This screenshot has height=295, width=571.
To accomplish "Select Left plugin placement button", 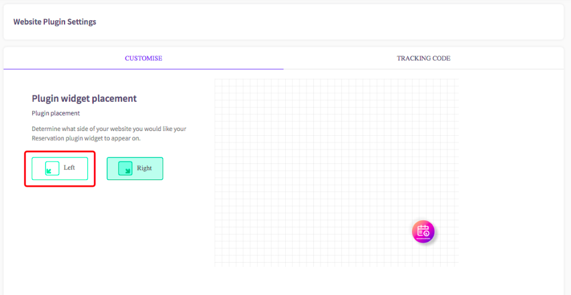I will pos(60,169).
